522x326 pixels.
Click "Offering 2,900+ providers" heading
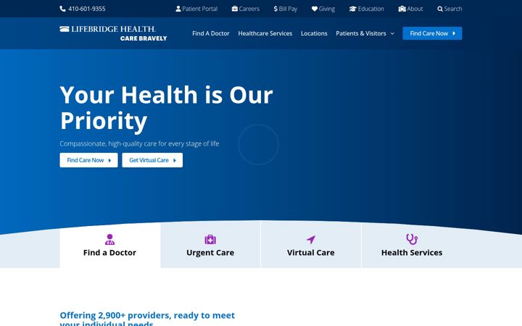pos(147,318)
